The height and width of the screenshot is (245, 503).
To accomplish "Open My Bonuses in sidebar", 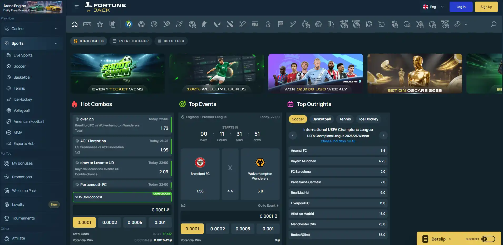I will point(22,163).
